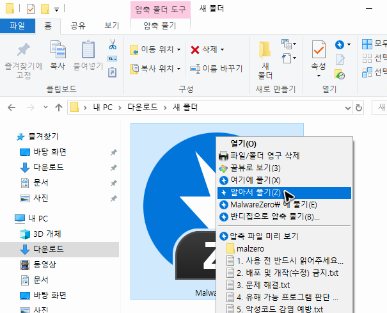Click '1. 사용 전 반드시 읽어주세요' preview entry
Screen dimensions: 387x313
(284, 261)
